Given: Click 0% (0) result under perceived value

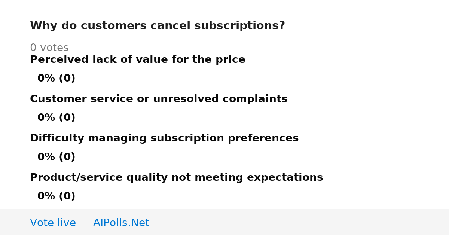Looking at the screenshot, I should (56, 79).
